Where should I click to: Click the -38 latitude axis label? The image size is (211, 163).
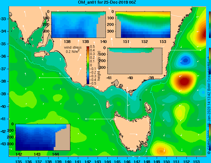tap(3, 81)
